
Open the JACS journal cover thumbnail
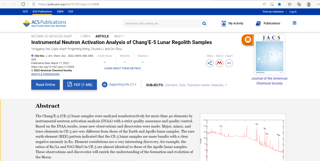point(269,54)
